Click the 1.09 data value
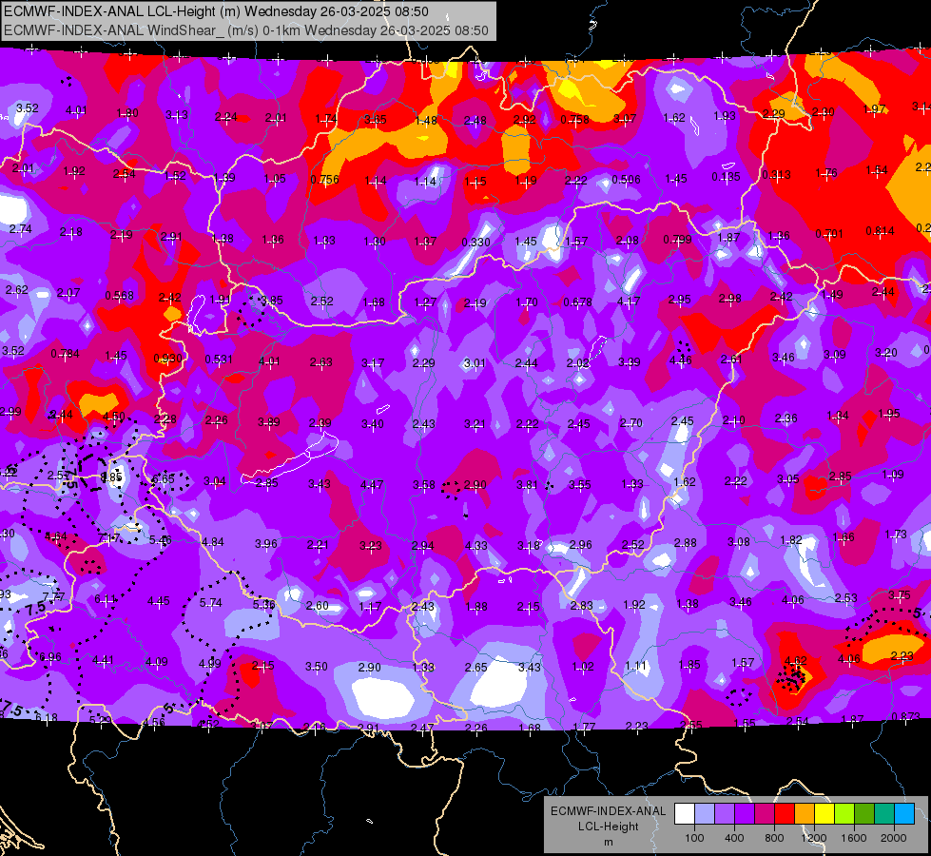931x856 pixels. click(893, 474)
